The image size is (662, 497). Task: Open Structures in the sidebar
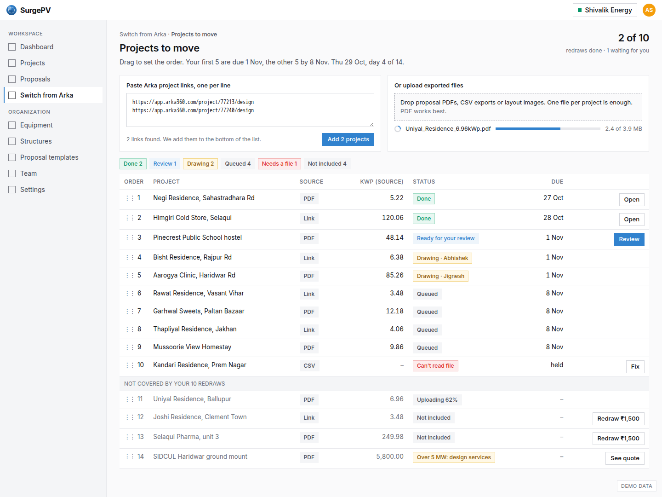(53, 141)
